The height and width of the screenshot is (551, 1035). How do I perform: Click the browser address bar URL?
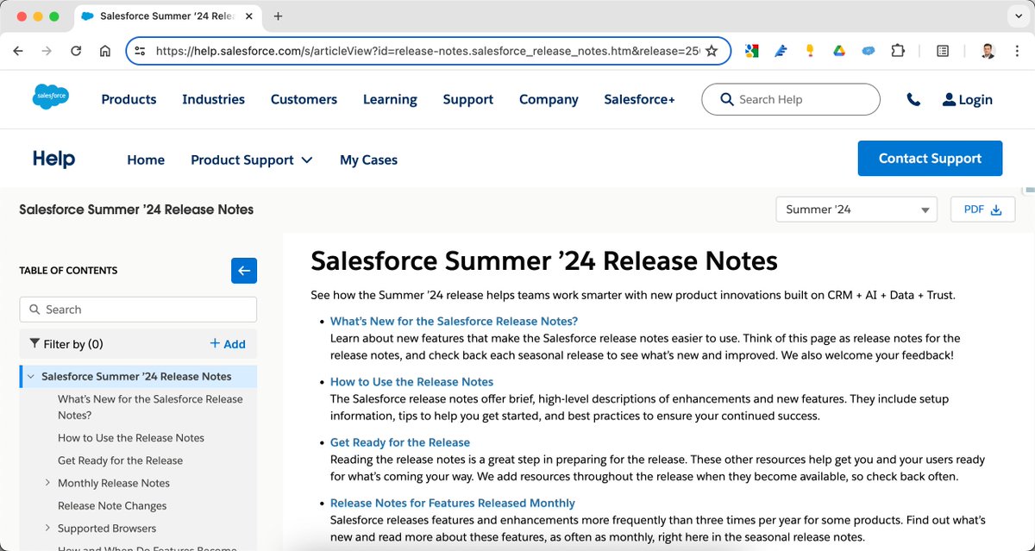tap(427, 51)
